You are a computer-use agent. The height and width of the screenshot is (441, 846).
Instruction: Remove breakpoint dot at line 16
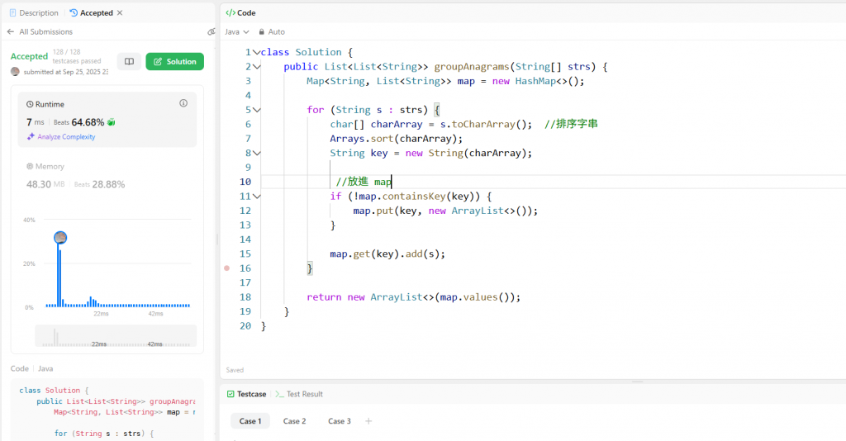pyautogui.click(x=226, y=268)
